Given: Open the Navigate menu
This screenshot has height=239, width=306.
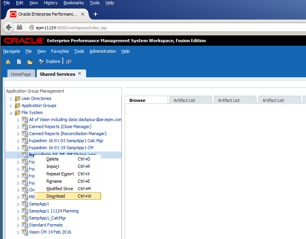Looking at the screenshot, I should click(12, 51).
